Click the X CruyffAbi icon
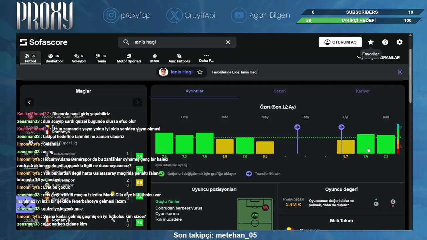The height and width of the screenshot is (240, 427). pyautogui.click(x=174, y=15)
